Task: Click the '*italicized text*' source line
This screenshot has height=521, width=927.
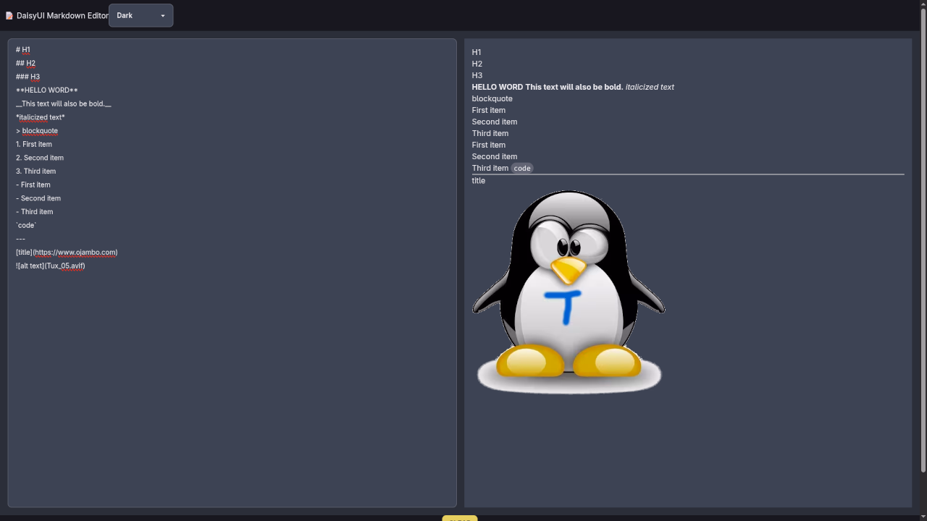Action: [x=40, y=117]
